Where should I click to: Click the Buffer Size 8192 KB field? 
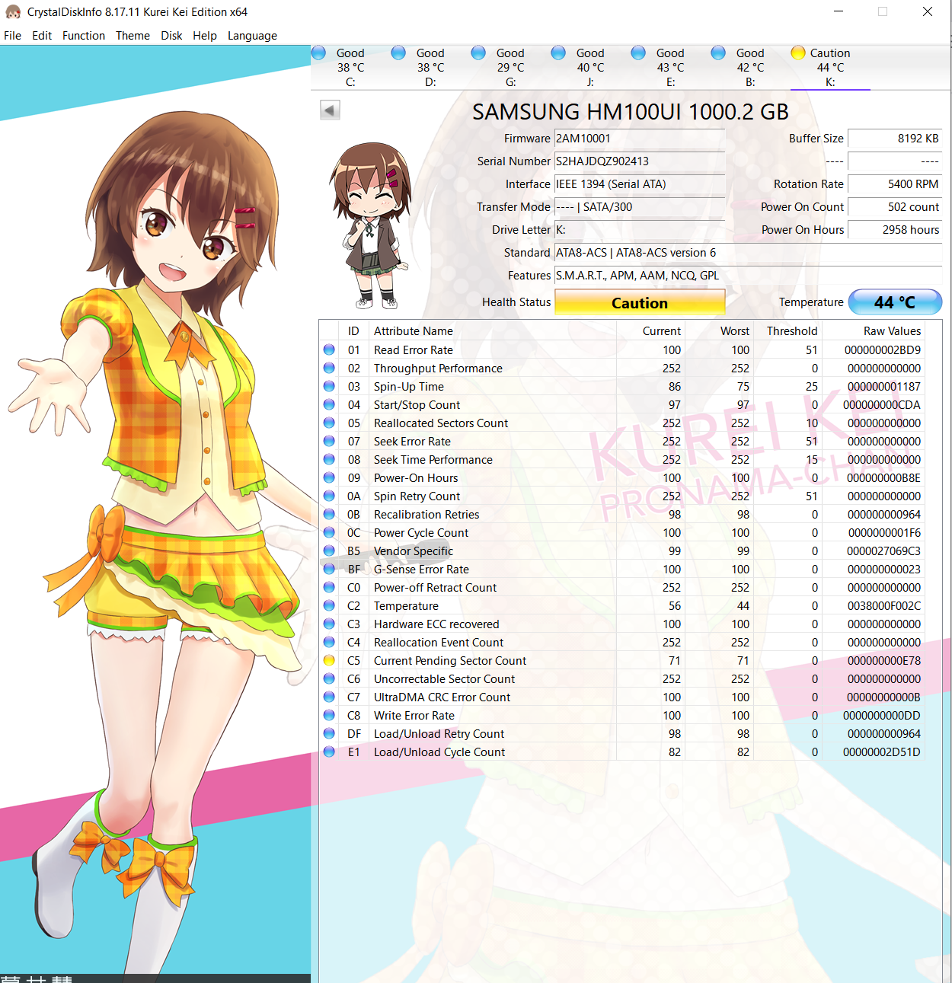(895, 139)
